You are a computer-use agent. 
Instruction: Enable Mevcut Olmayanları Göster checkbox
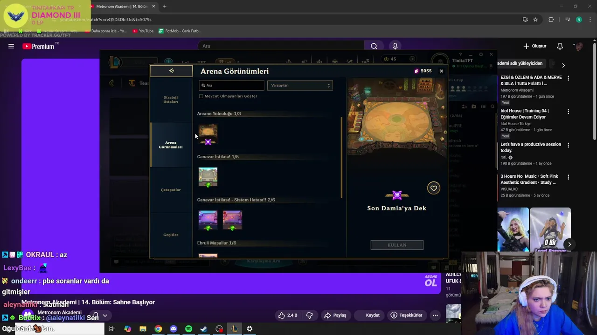click(201, 96)
